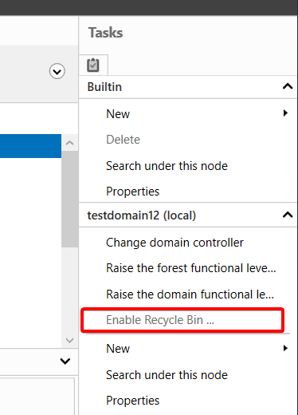298x415 pixels.
Task: Open Properties for Builtin
Action: 132,192
